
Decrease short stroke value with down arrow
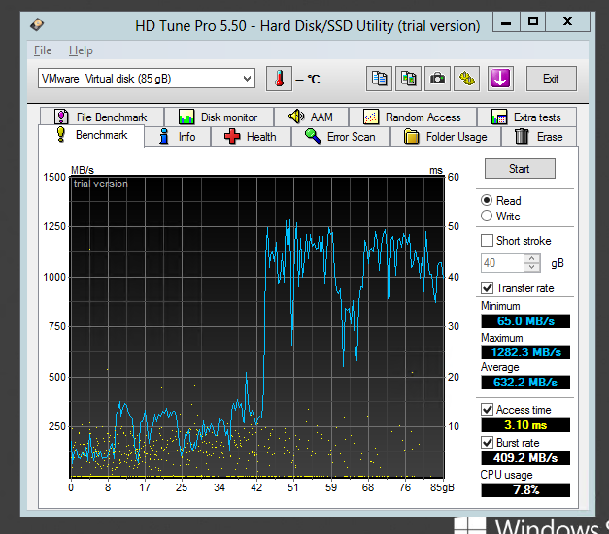531,267
